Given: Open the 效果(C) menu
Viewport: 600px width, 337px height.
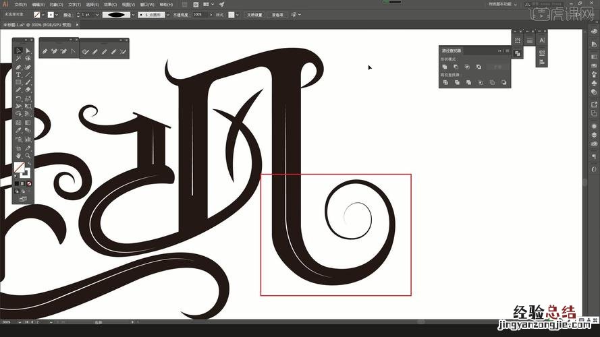Looking at the screenshot, I should coord(109,4).
